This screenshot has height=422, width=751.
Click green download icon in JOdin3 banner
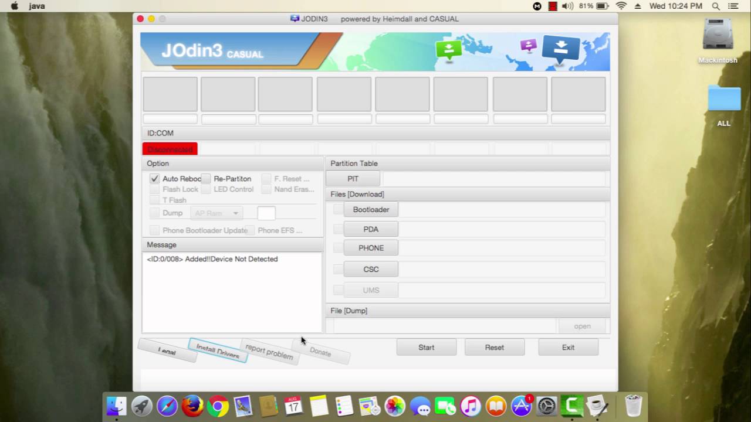(x=449, y=50)
